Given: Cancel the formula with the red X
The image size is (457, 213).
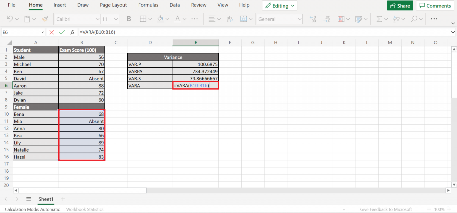Looking at the screenshot, I should click(51, 32).
